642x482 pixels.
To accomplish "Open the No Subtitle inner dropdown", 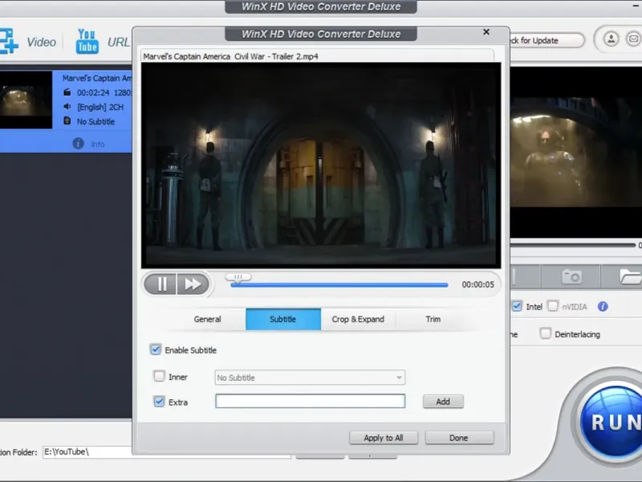I will click(310, 378).
